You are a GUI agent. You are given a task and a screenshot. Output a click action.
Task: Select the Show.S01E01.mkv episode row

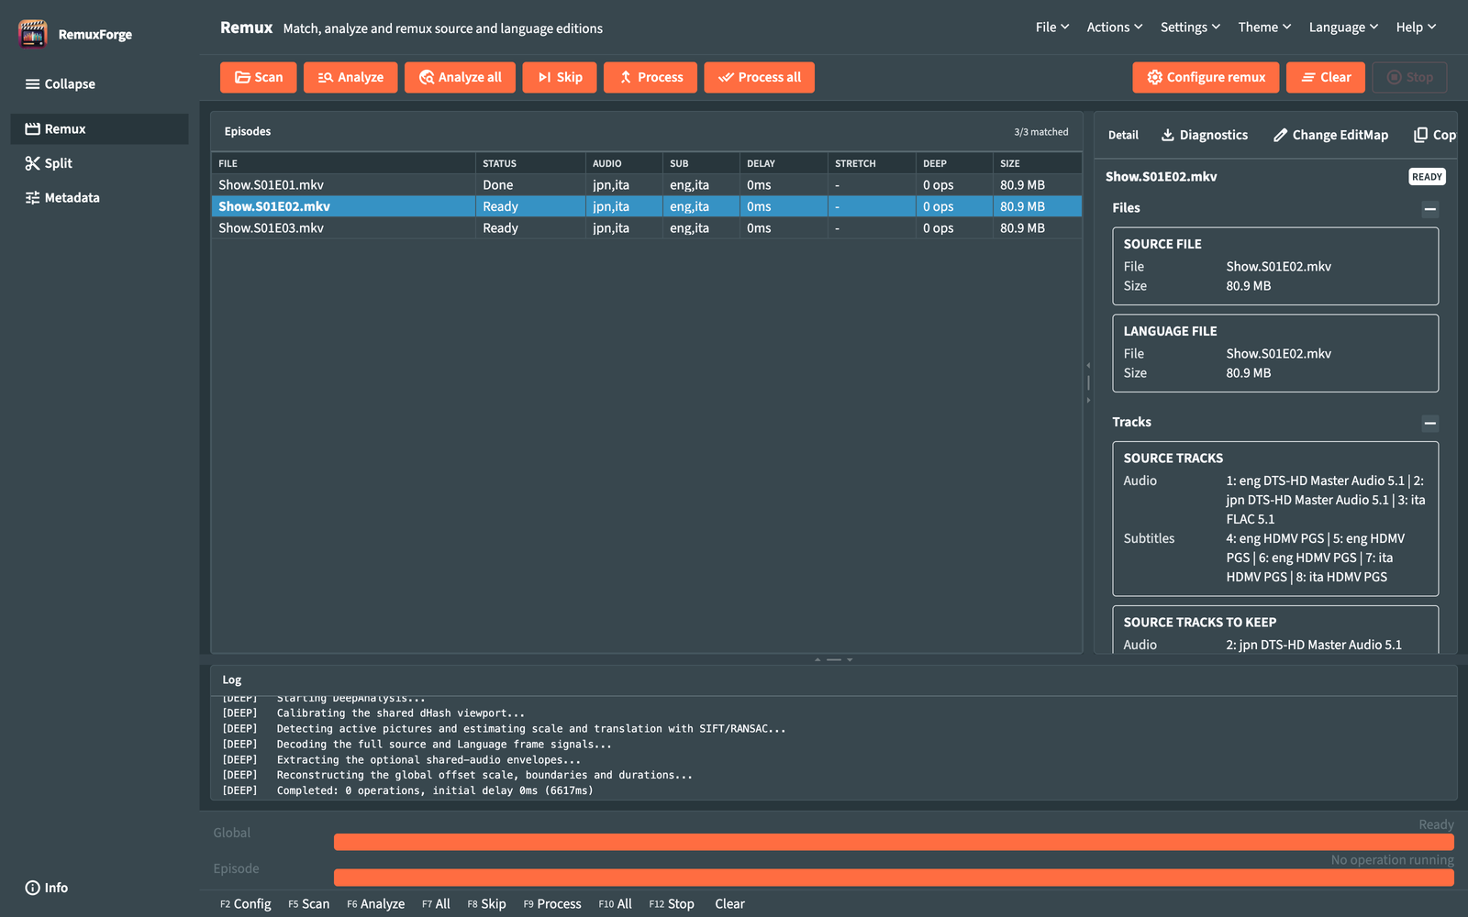click(647, 184)
